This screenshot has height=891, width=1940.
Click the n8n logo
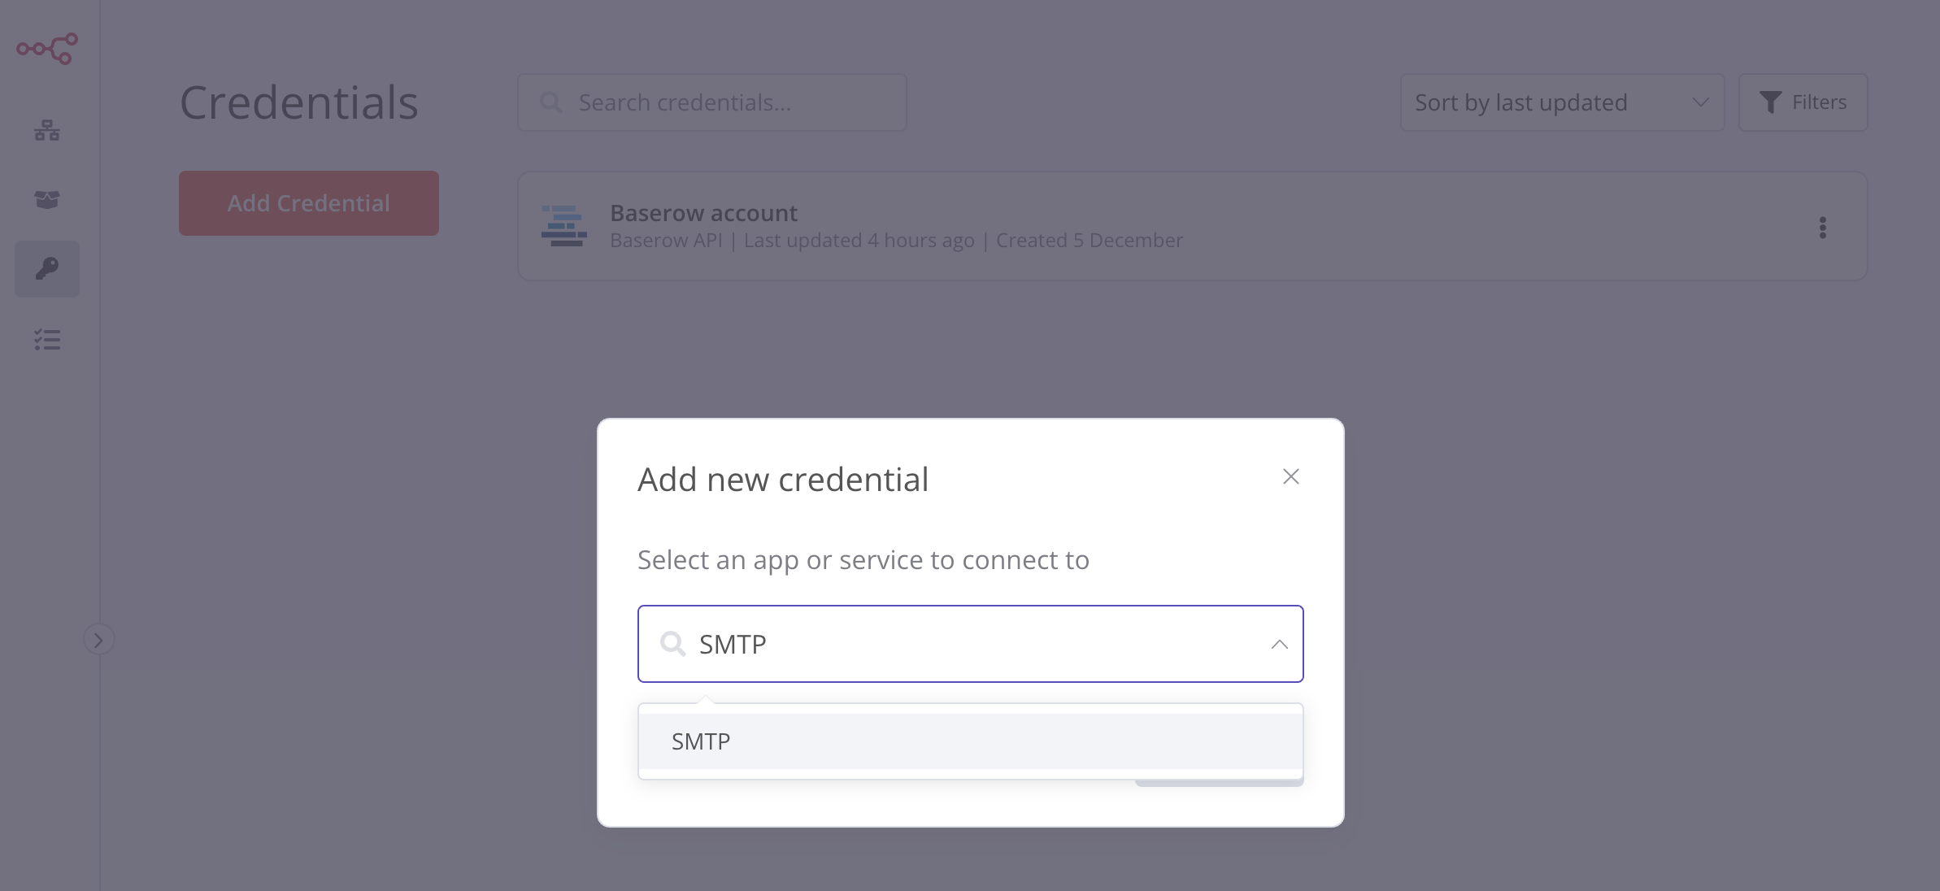pyautogui.click(x=47, y=49)
